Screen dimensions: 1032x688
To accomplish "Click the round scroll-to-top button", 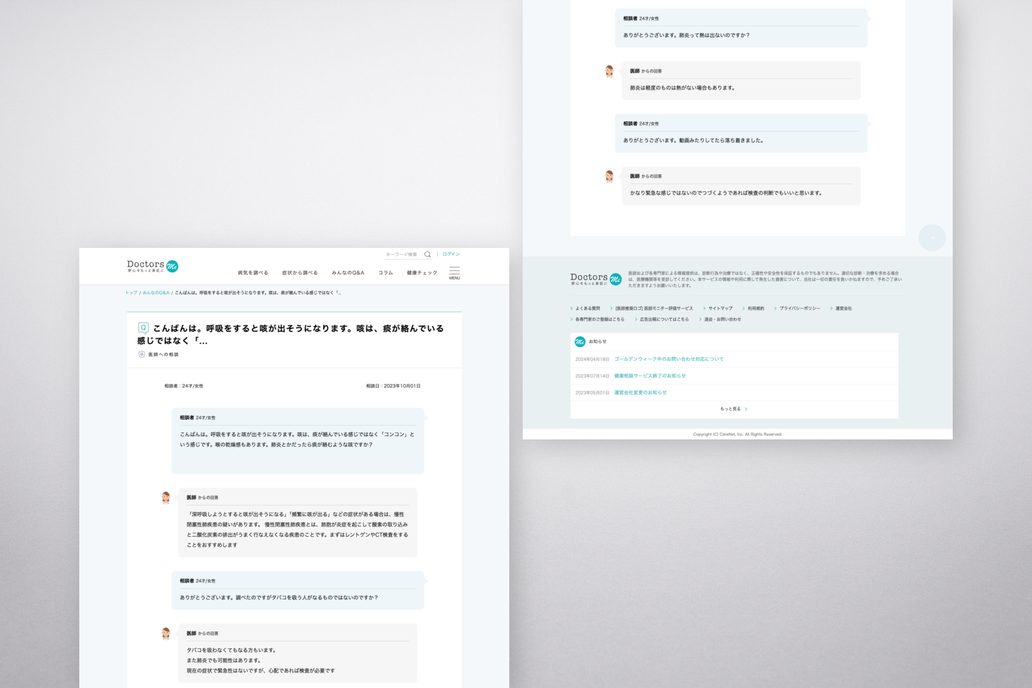I will click(932, 237).
